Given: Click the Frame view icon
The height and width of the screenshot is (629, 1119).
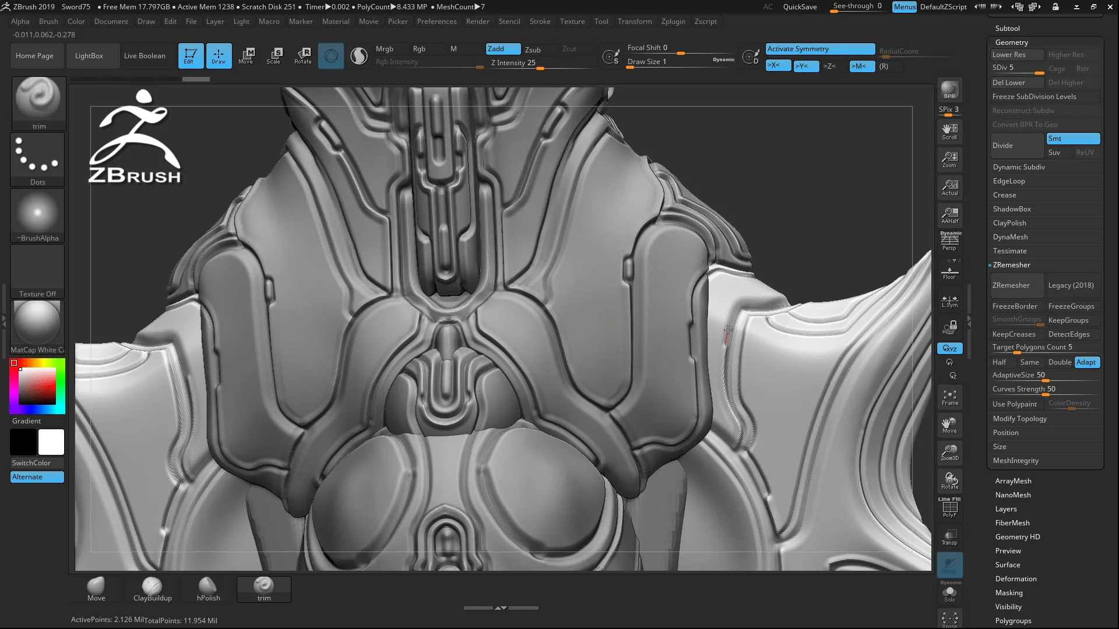Looking at the screenshot, I should click(x=949, y=397).
